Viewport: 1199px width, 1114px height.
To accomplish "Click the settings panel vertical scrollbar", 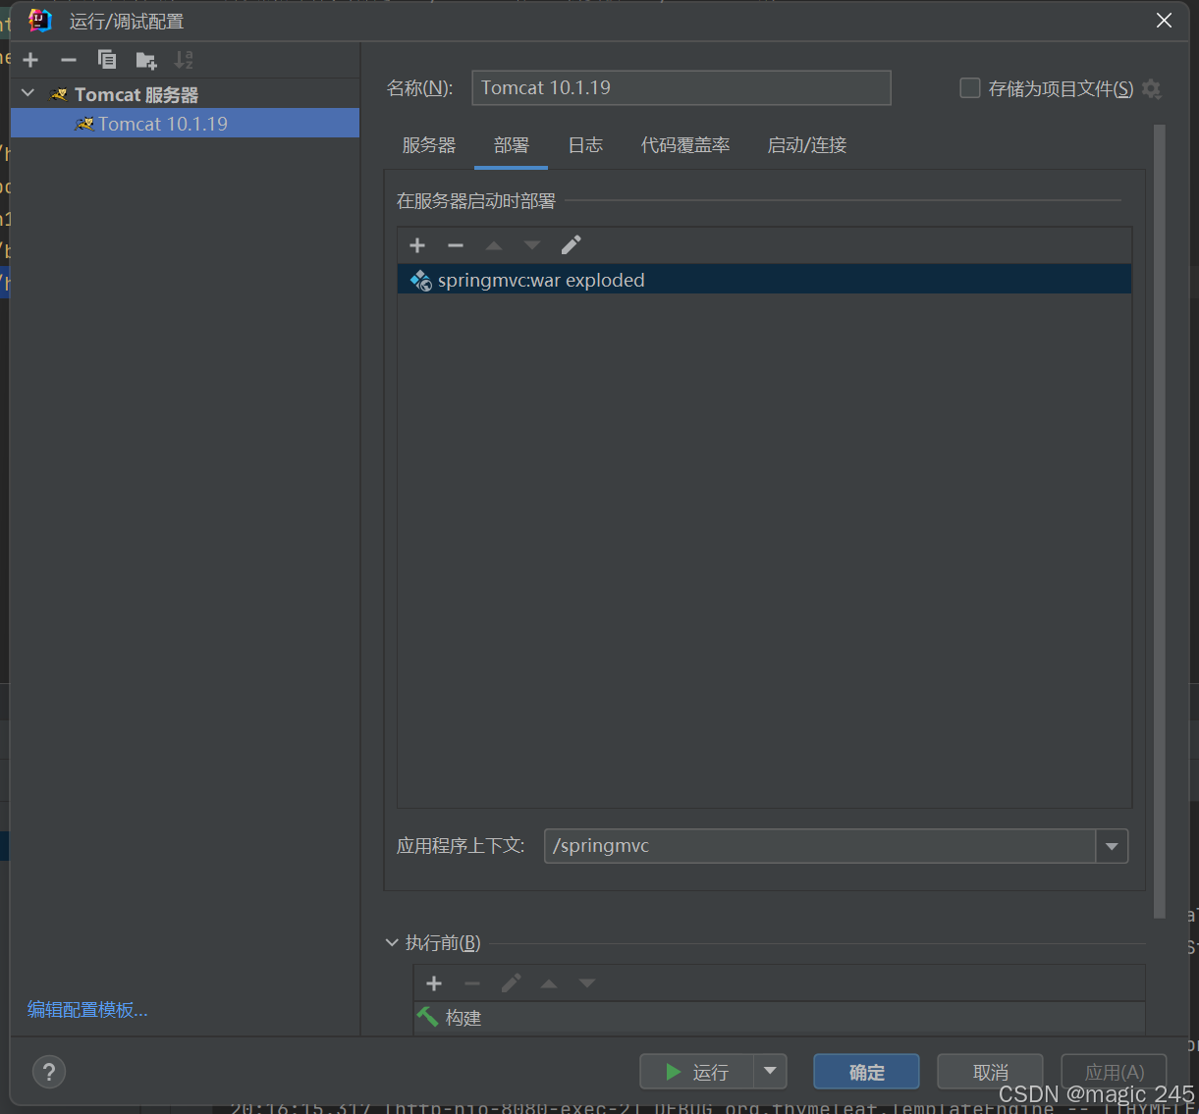I will coord(1160,520).
